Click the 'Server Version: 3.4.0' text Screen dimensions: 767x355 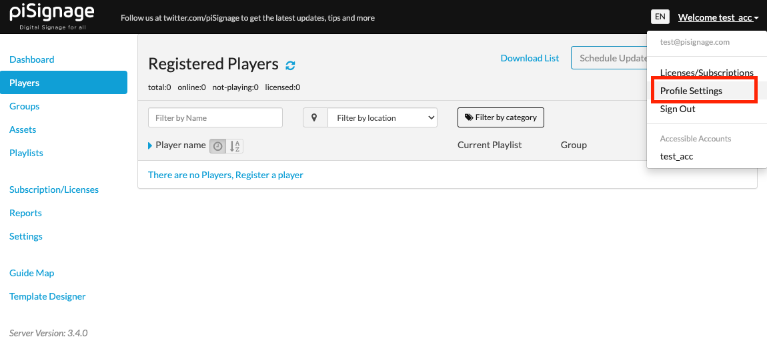point(49,333)
